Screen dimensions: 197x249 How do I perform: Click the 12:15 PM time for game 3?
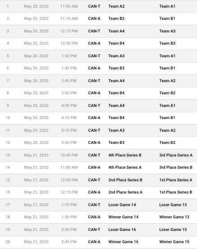(69, 31)
